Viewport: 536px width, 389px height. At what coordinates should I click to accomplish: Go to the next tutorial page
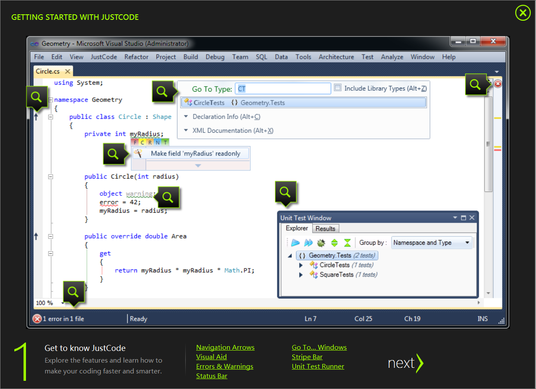pyautogui.click(x=405, y=363)
